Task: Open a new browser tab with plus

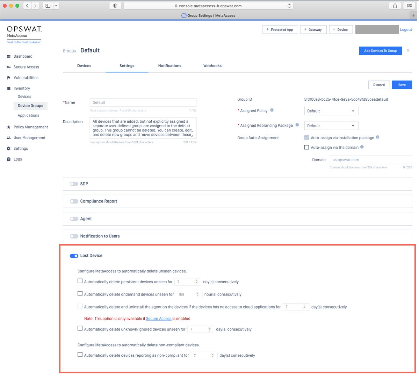Action: tap(413, 15)
